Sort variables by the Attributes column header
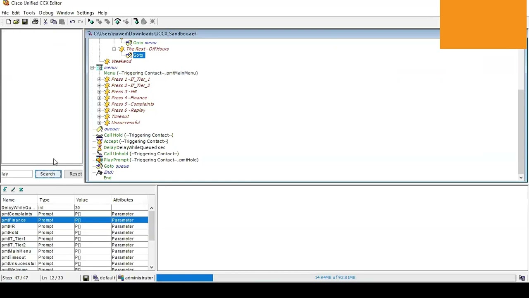 (x=129, y=200)
